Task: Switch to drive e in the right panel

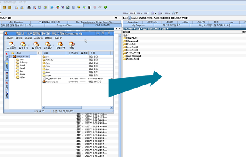Action: (x=139, y=13)
